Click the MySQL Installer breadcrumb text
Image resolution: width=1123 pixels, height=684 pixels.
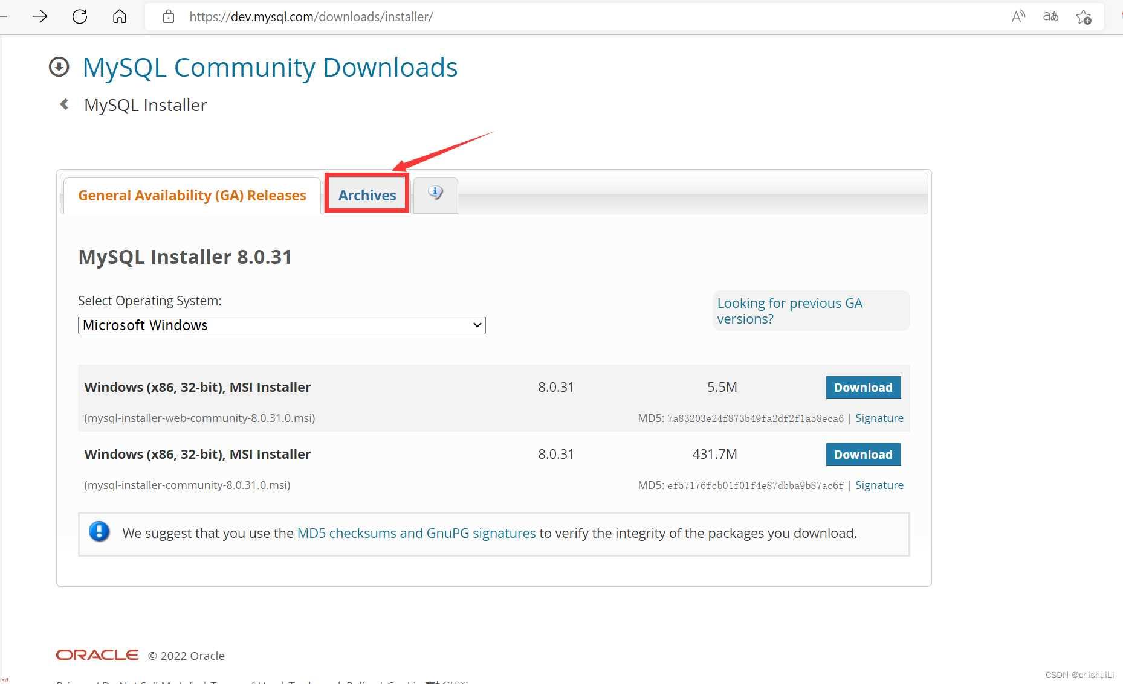(x=146, y=105)
